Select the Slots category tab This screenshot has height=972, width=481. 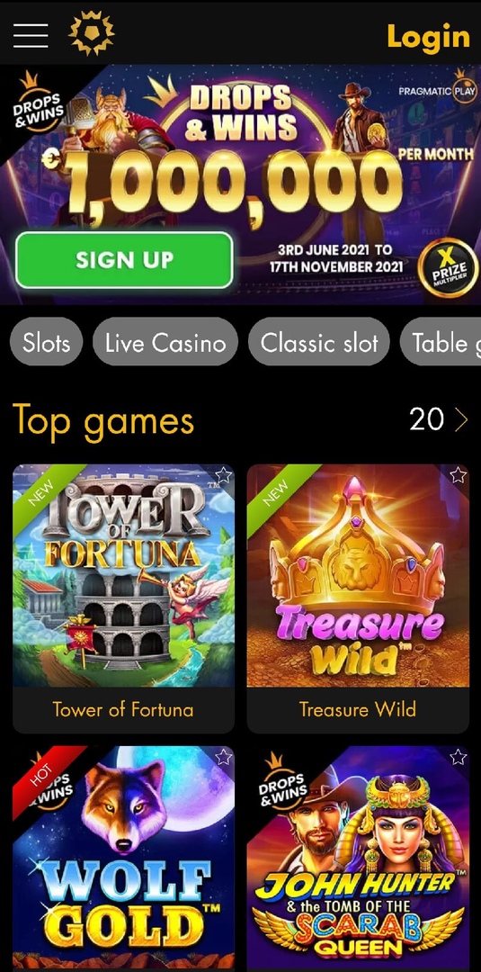click(47, 342)
